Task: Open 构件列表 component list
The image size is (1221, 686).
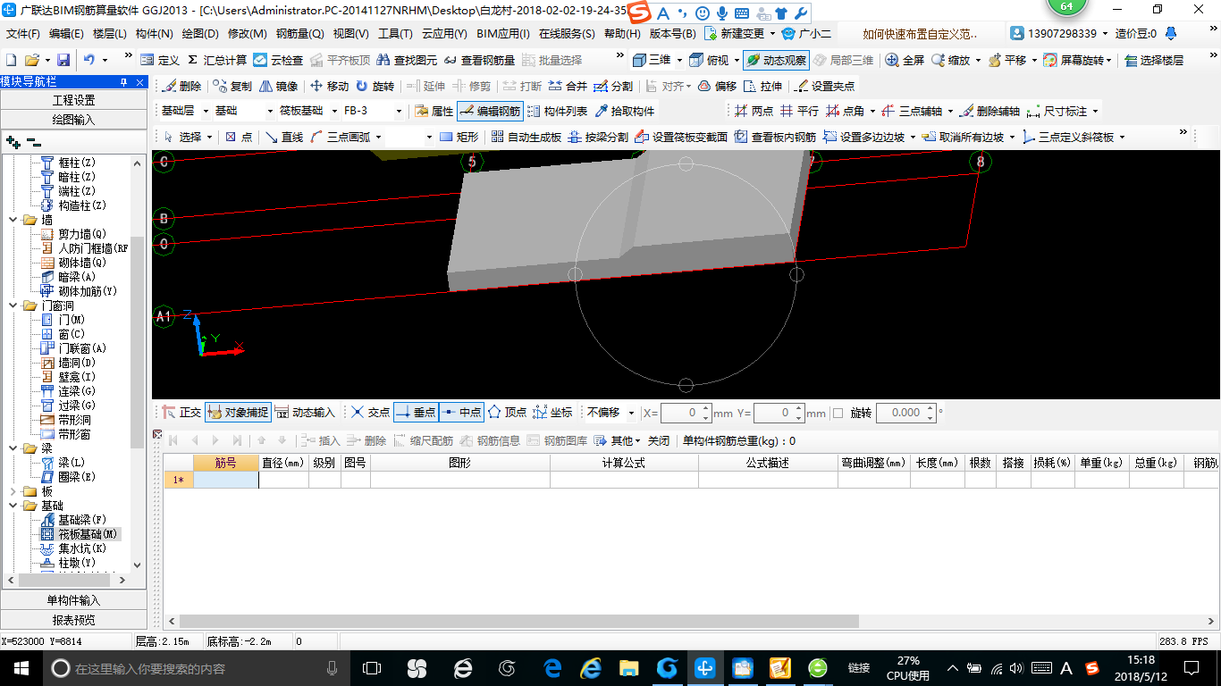Action: coord(558,112)
